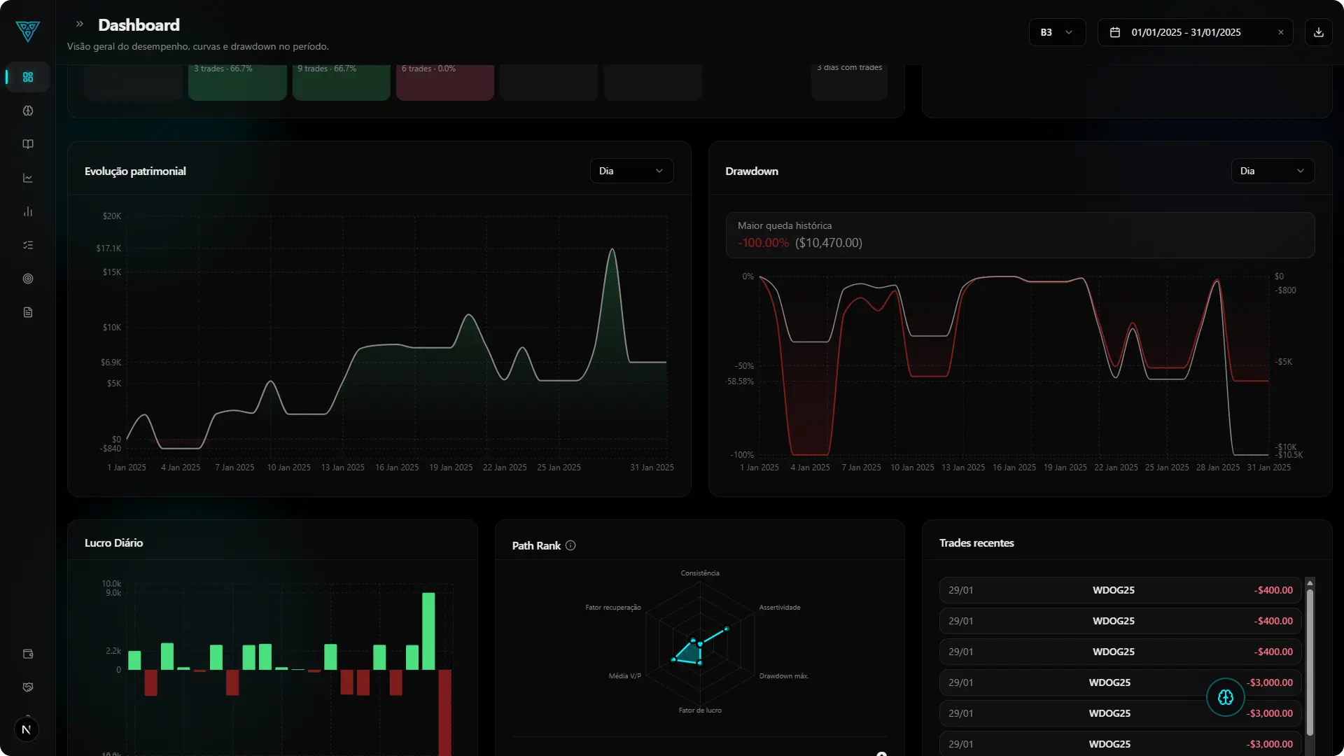The image size is (1344, 756).
Task: Expand the B3 account selector
Action: [1056, 32]
